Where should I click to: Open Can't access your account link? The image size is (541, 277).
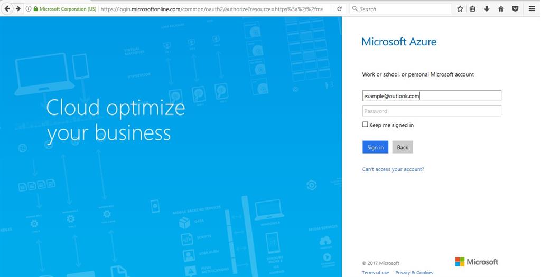point(393,169)
